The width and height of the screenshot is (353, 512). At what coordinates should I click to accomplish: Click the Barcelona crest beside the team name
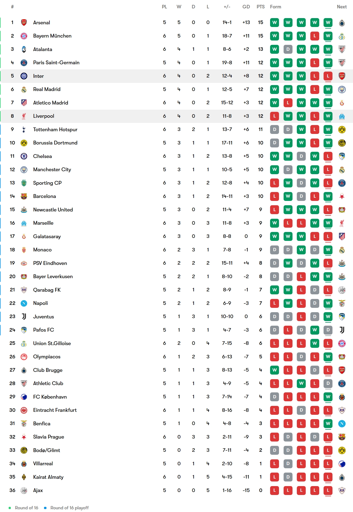point(24,196)
